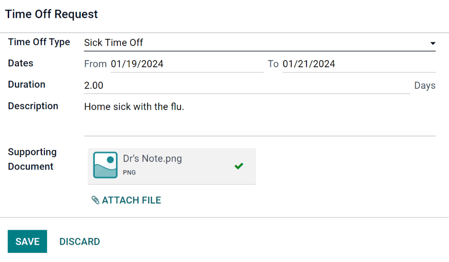
Task: Save the time off request
Action: pos(27,241)
